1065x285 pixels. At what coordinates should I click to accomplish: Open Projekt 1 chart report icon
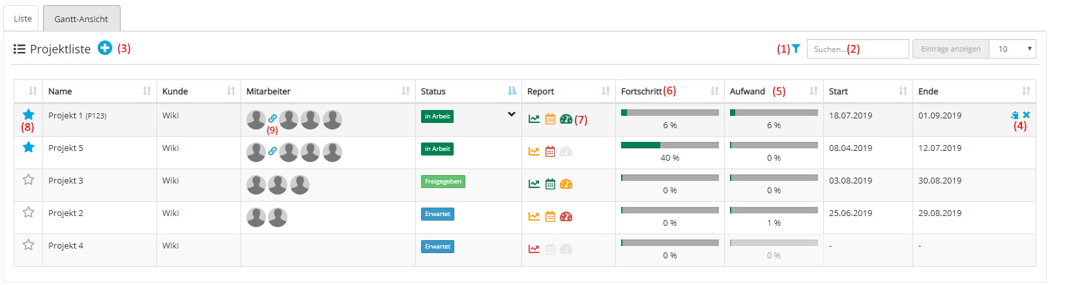tap(534, 119)
